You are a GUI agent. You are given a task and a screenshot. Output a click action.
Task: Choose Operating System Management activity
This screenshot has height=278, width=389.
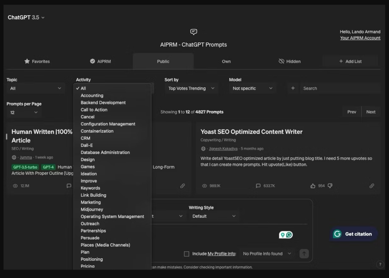(x=112, y=217)
